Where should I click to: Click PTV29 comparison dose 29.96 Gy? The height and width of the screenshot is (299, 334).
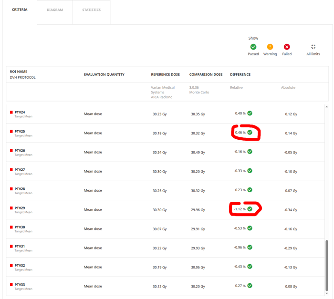click(x=198, y=210)
